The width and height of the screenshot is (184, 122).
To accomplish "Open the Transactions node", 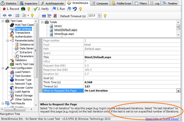I will tap(22, 33).
